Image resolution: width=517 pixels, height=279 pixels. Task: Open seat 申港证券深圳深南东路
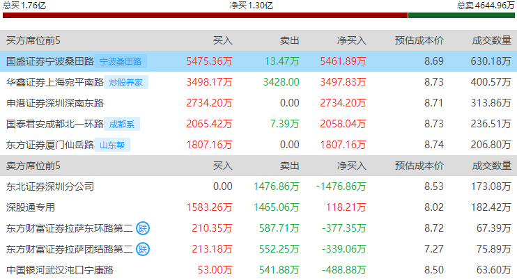point(55,103)
